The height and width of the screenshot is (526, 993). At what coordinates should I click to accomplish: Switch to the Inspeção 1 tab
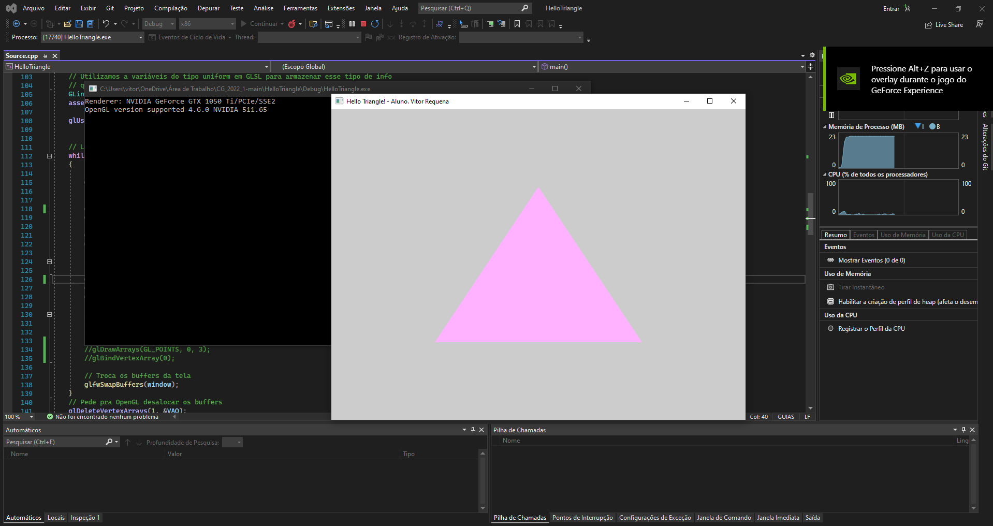click(x=85, y=518)
